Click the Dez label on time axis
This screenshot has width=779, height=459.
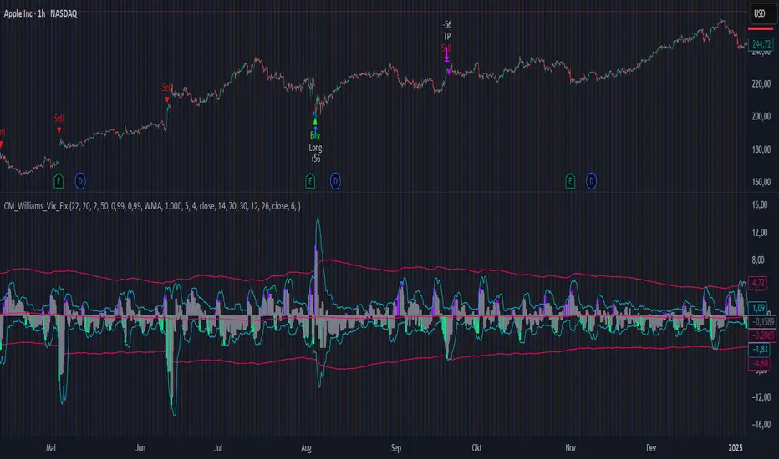point(651,447)
